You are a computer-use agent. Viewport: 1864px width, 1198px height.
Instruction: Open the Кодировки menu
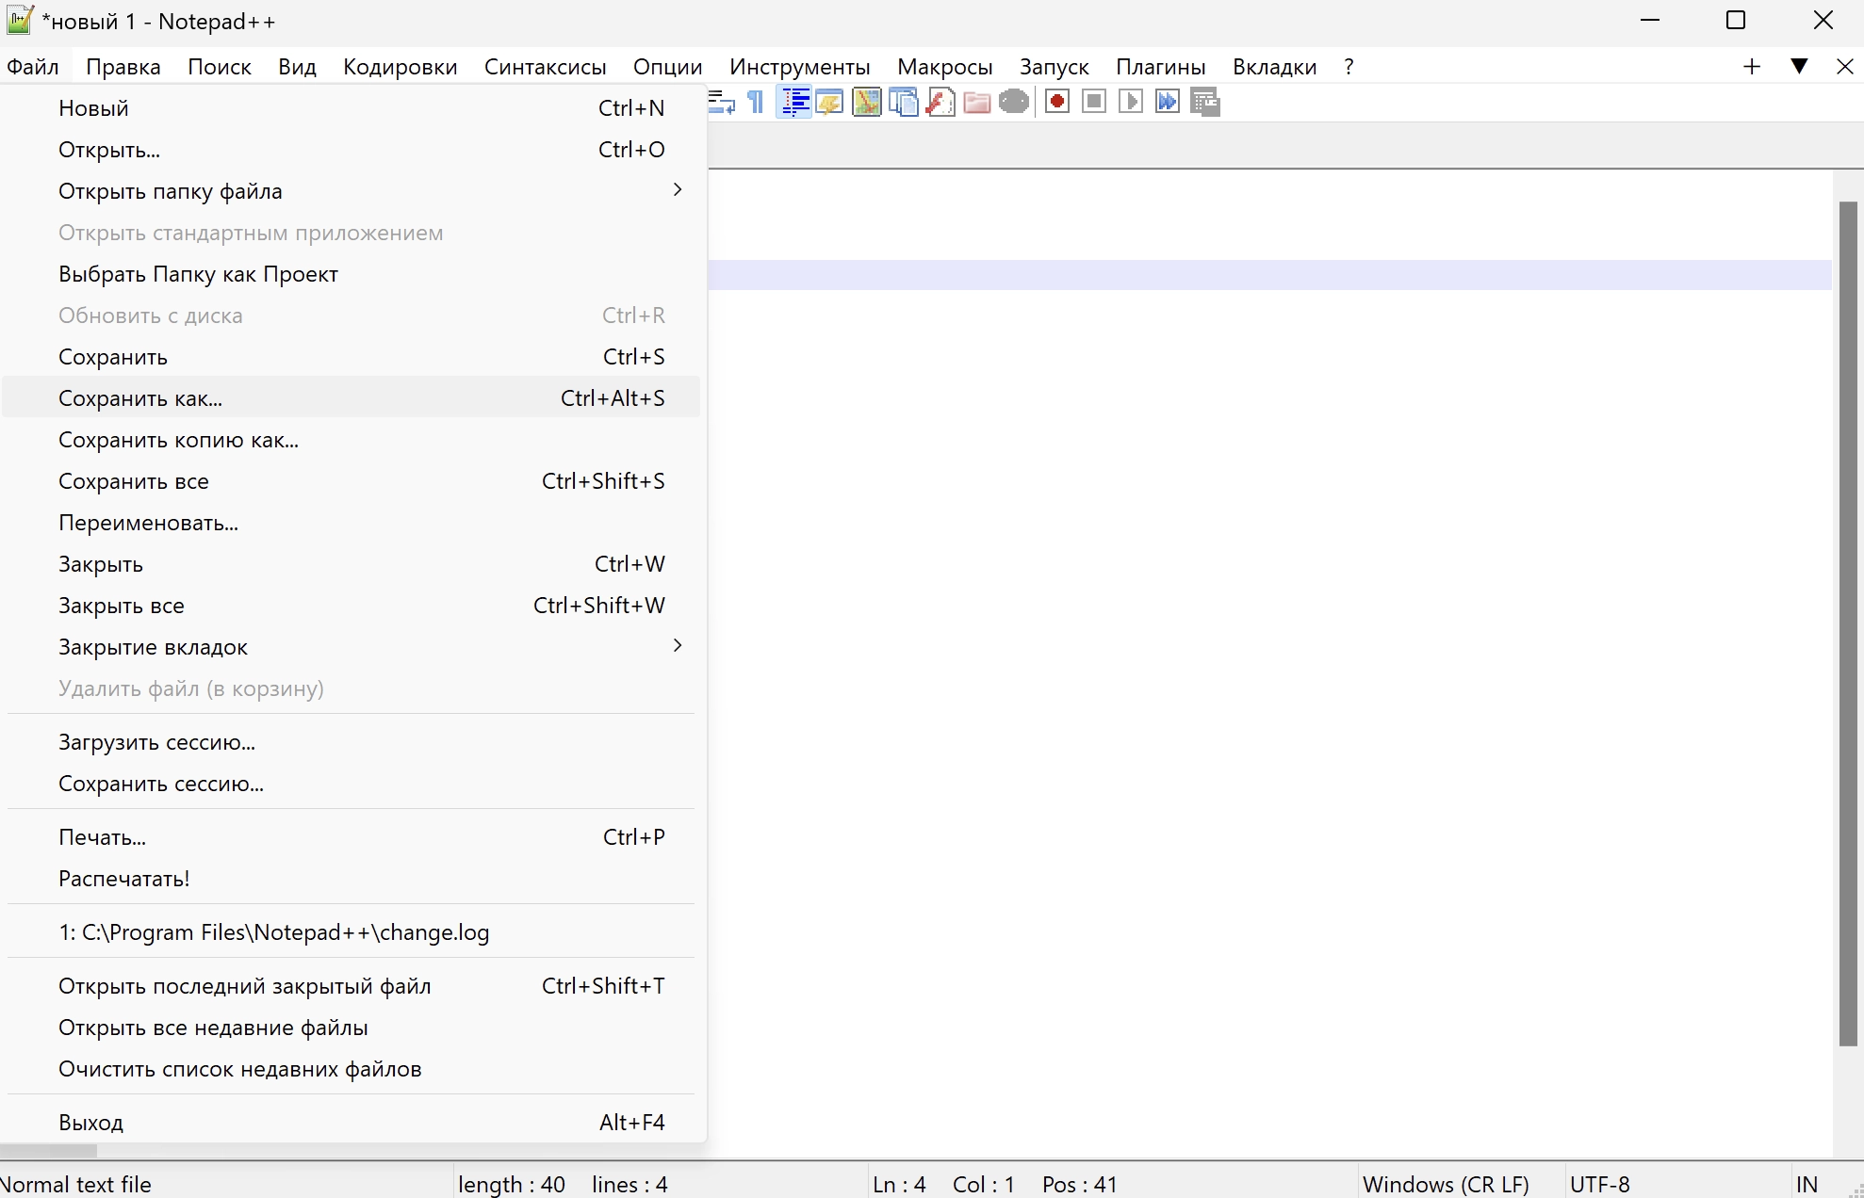coord(400,67)
